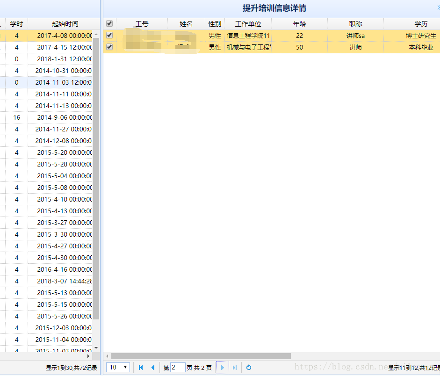Sort by 职称 column header
Viewport: 440px width, 376px height.
(355, 24)
